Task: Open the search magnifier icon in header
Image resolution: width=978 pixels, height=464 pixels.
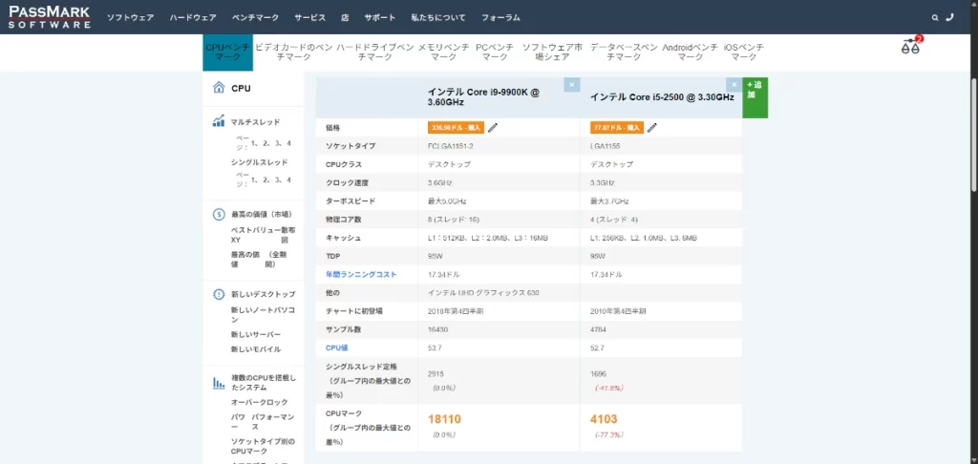Action: [x=935, y=17]
